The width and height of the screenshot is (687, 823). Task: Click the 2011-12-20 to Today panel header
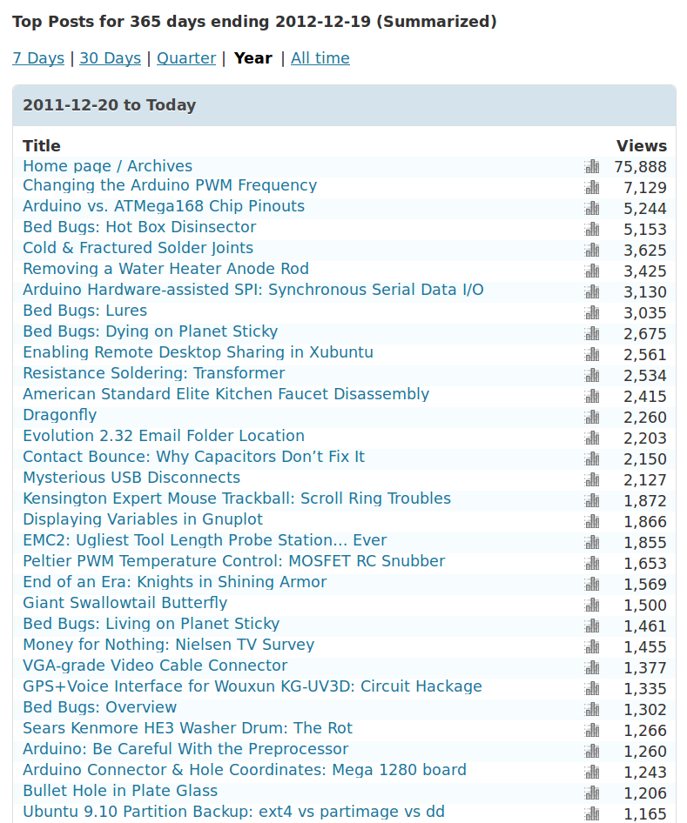click(x=344, y=105)
